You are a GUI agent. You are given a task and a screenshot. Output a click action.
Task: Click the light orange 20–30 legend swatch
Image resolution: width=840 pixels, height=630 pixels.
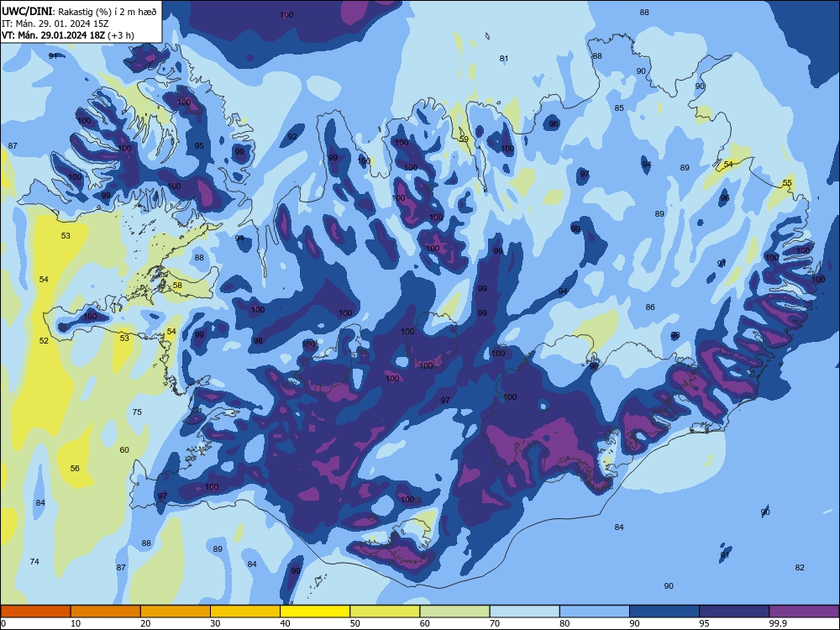click(176, 612)
